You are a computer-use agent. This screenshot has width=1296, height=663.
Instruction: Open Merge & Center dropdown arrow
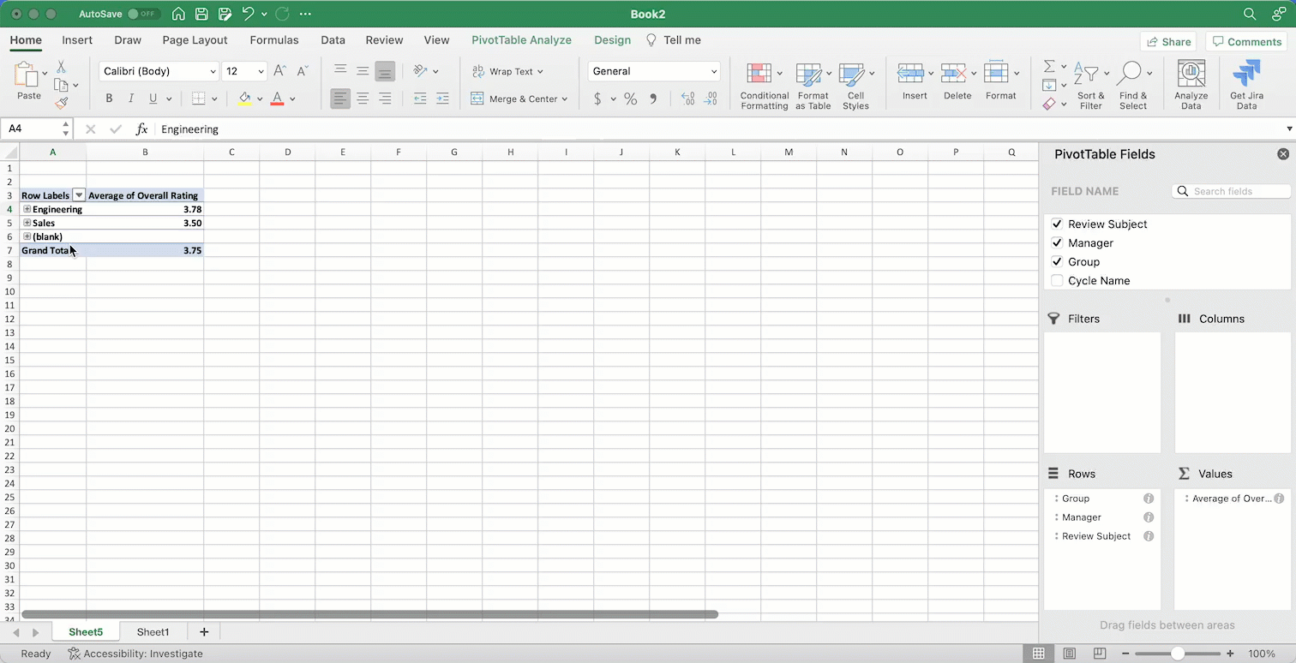point(565,99)
